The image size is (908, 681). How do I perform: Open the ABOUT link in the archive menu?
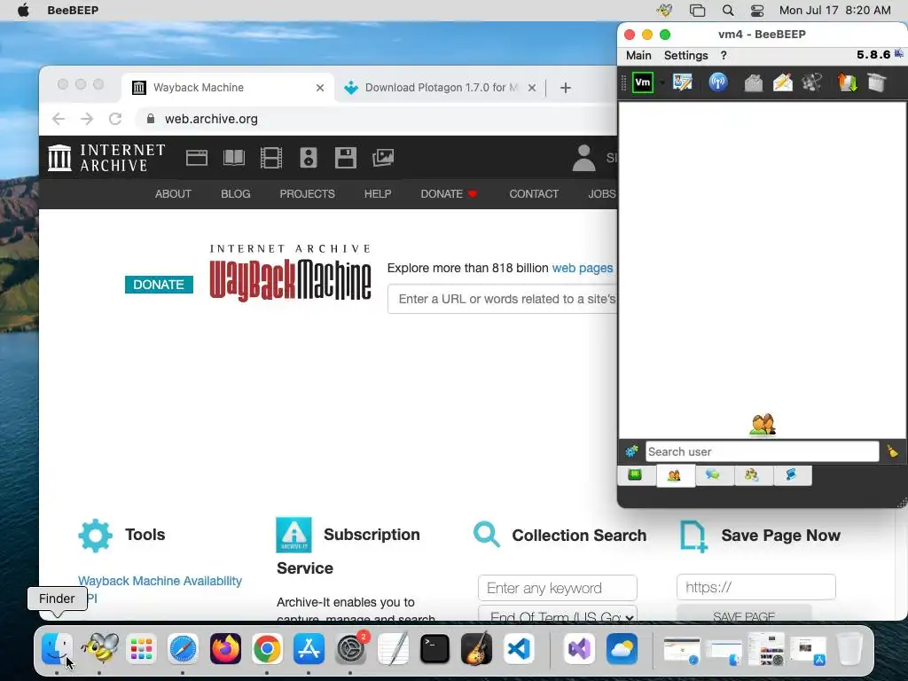point(173,194)
